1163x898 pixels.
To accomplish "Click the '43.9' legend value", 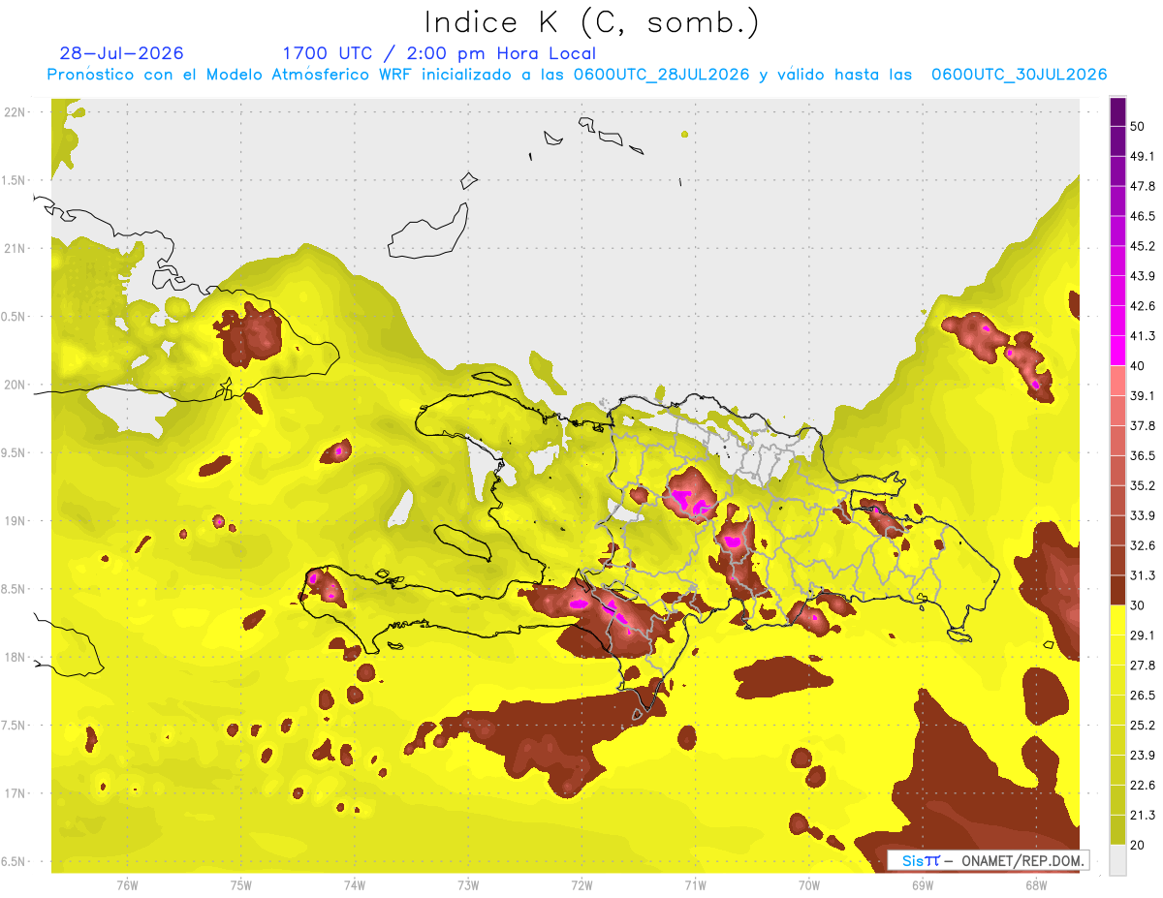I will click(x=1143, y=276).
